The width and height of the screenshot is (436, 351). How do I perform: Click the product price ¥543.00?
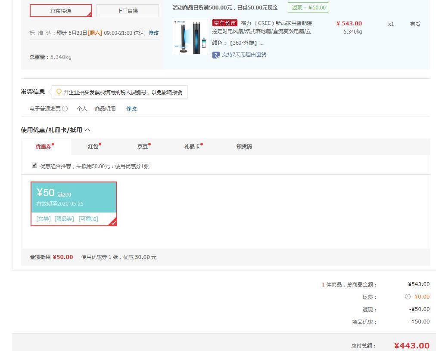coord(349,24)
